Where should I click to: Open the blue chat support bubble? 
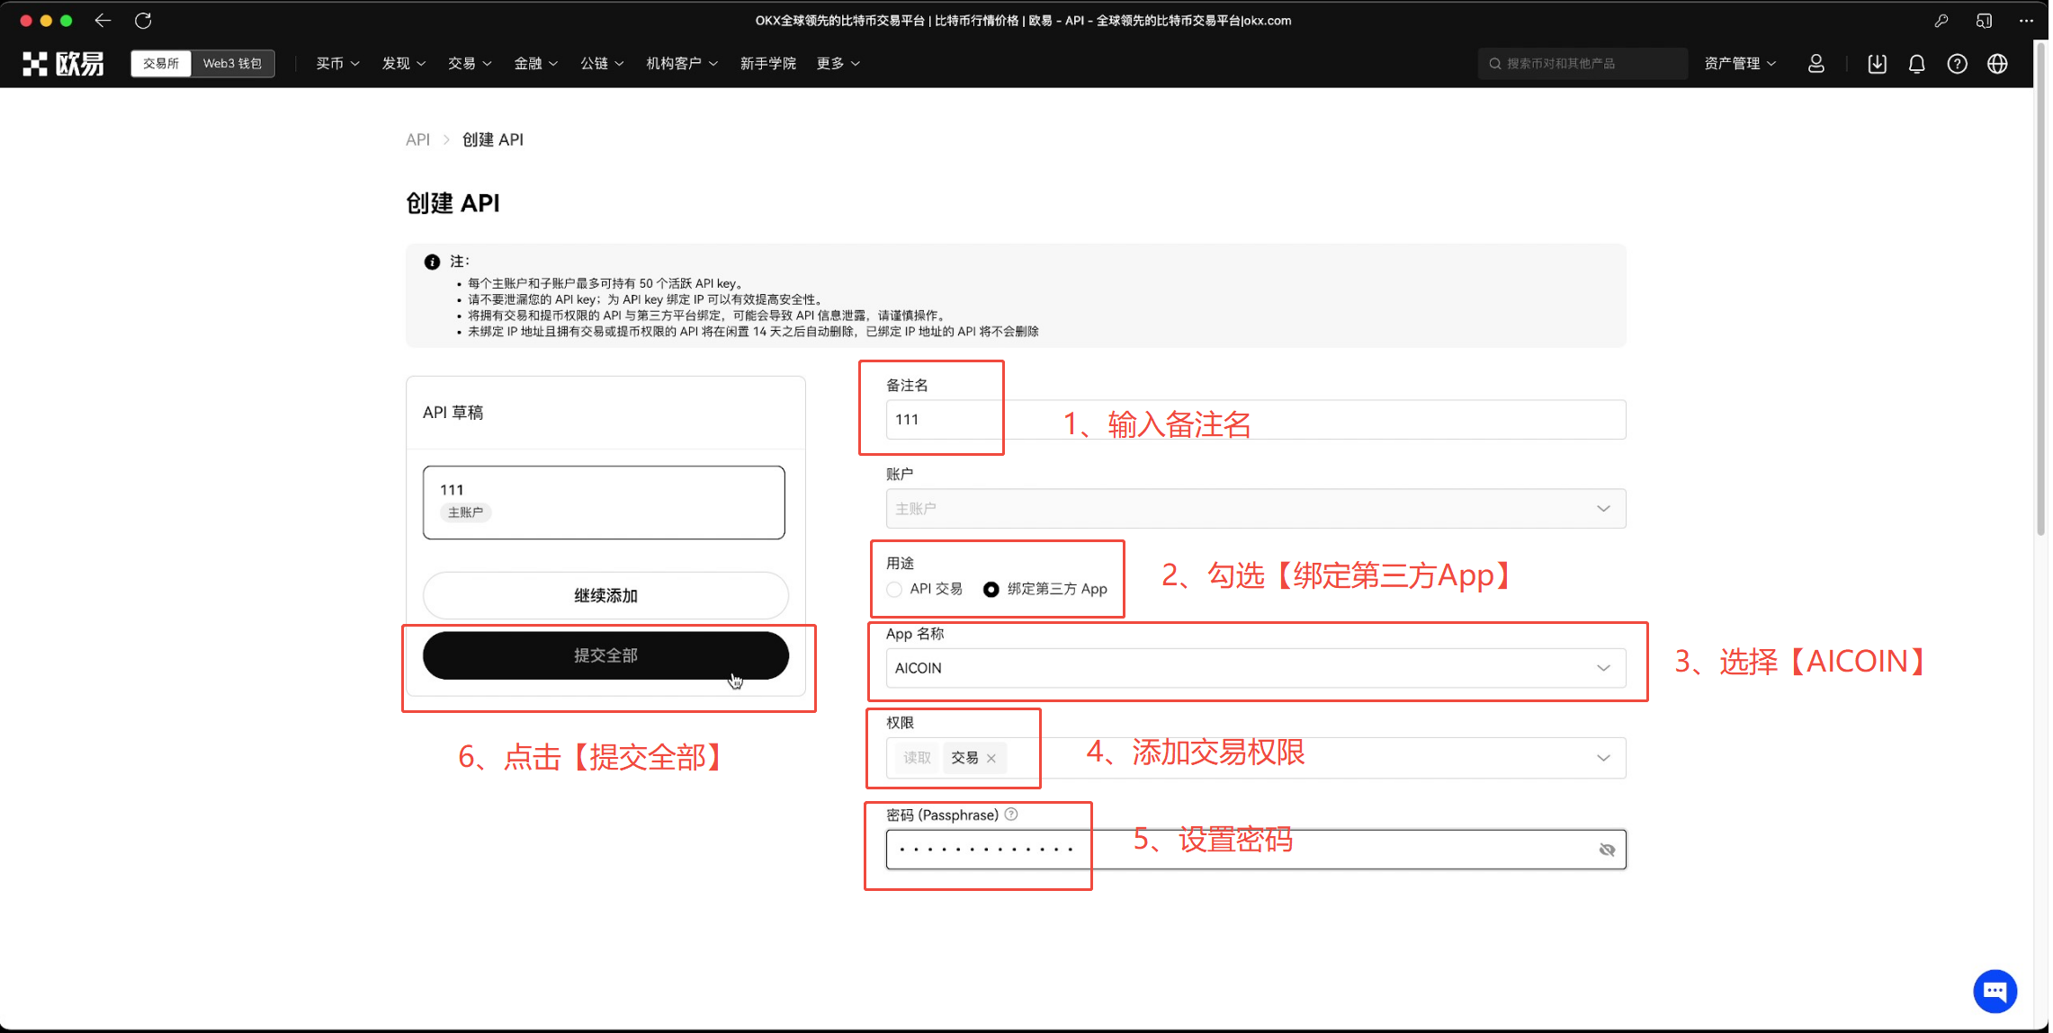(1995, 991)
